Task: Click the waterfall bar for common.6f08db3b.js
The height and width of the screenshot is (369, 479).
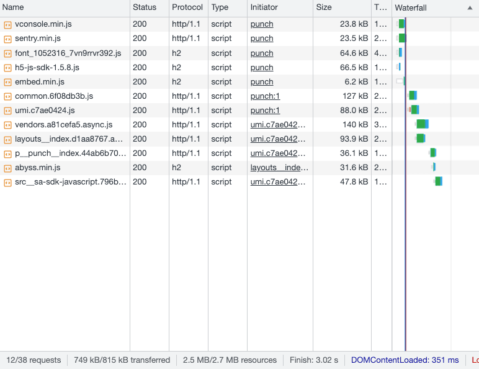Action: 413,96
